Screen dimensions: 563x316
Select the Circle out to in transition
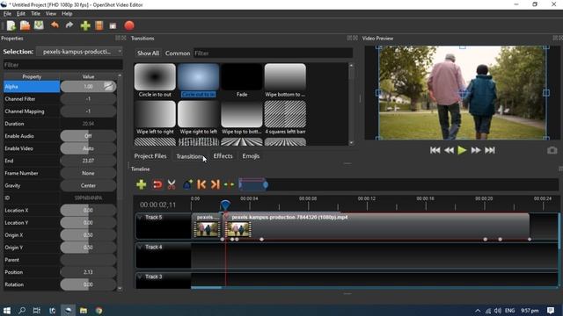[x=199, y=81]
